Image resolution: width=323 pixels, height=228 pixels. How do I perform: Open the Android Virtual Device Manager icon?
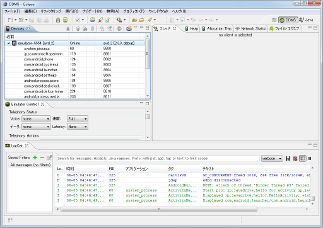pos(66,20)
